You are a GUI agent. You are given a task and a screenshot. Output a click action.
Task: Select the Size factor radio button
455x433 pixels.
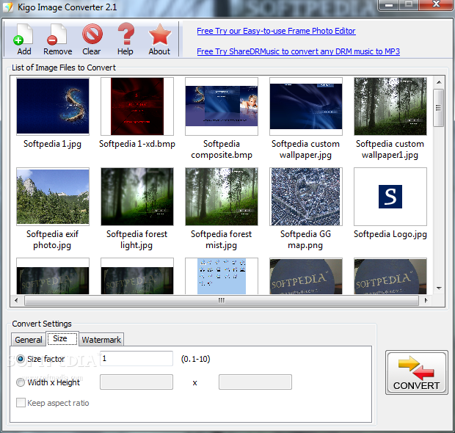coord(21,359)
